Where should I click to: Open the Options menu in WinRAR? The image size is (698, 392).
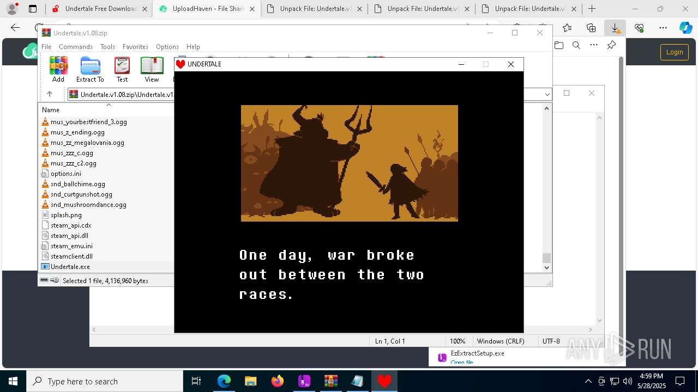pos(167,47)
